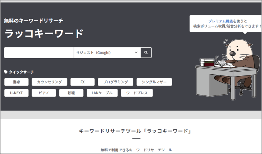Open the サジェスト（Google） dropdown
The image size is (262, 154).
(107, 53)
